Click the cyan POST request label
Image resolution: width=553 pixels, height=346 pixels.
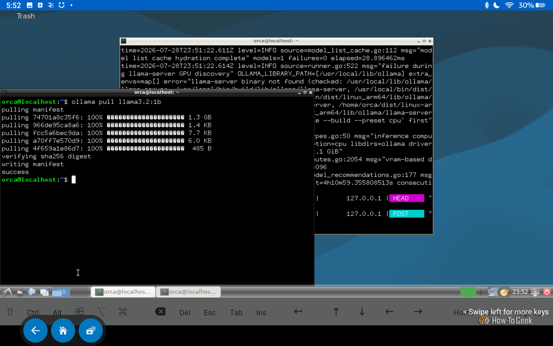(x=407, y=214)
